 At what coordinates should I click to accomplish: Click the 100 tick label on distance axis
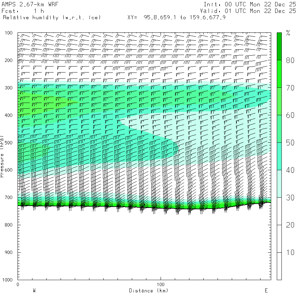[x=161, y=284]
